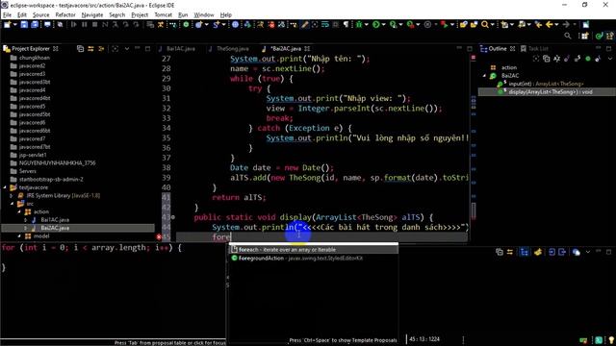The image size is (616, 346).
Task: Click the New file toolbar icon
Action: point(7,25)
